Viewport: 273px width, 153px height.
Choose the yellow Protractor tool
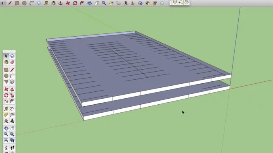[x=6, y=115]
